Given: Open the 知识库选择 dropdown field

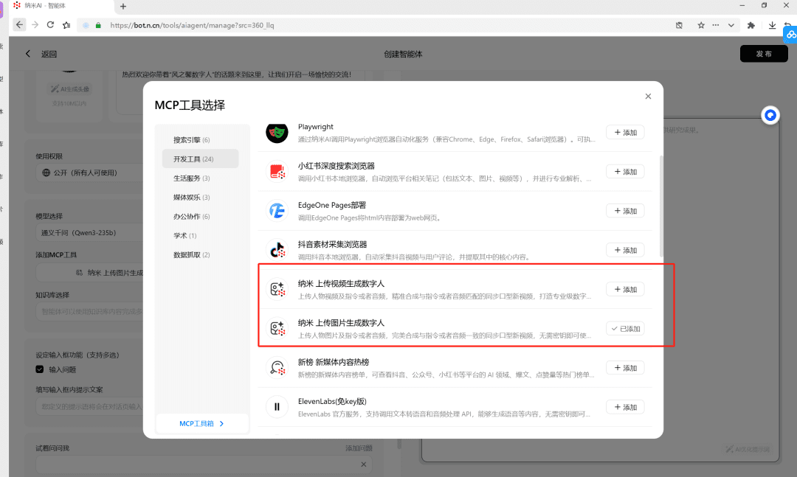Looking at the screenshot, I should click(89, 311).
